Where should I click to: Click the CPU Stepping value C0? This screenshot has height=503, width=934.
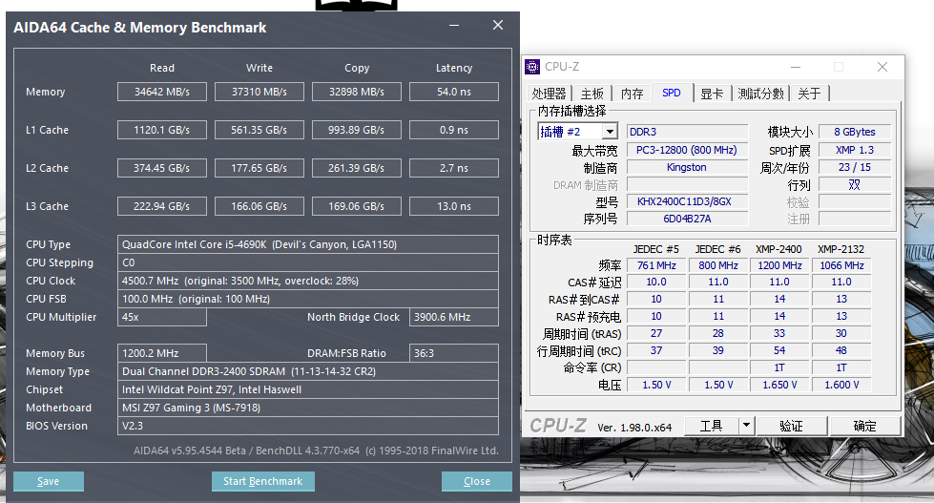pyautogui.click(x=308, y=262)
